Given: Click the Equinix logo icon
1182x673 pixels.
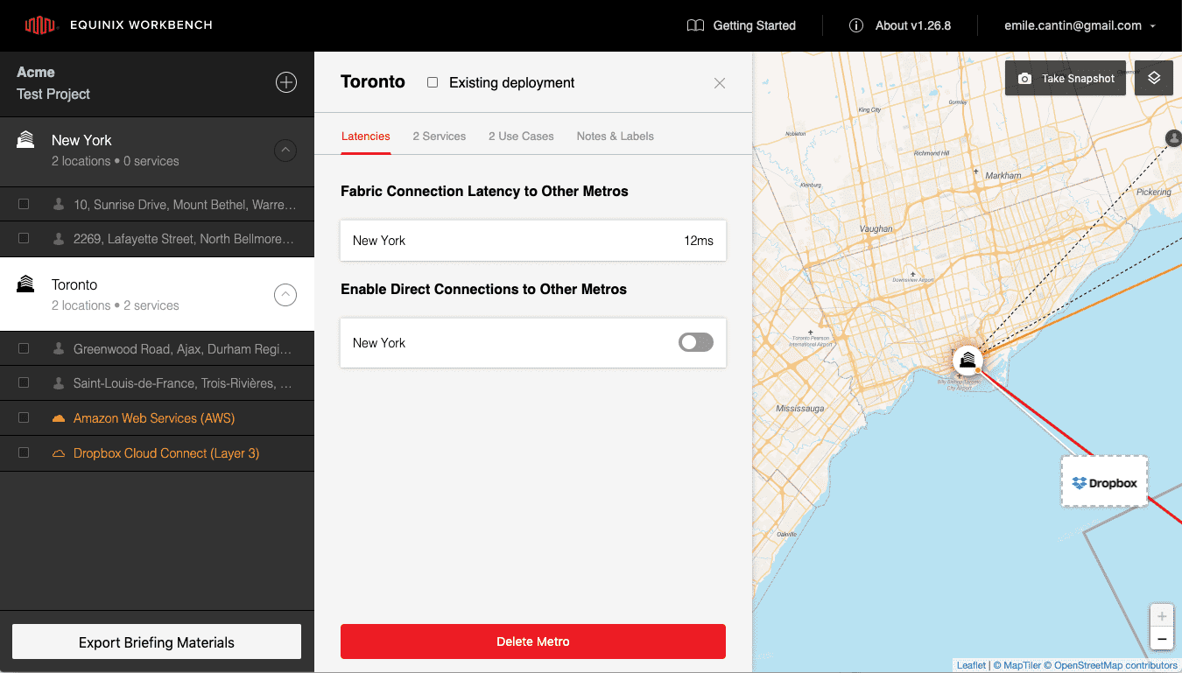Looking at the screenshot, I should pyautogui.click(x=40, y=25).
